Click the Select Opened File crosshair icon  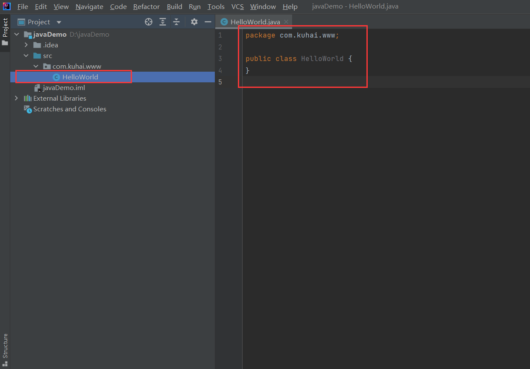click(x=149, y=22)
